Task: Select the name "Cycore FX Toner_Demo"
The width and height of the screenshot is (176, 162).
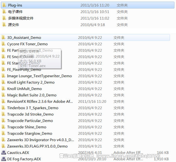Action: [27, 44]
